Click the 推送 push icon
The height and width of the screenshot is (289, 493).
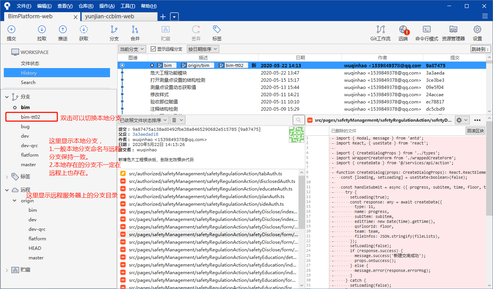[x=63, y=30]
